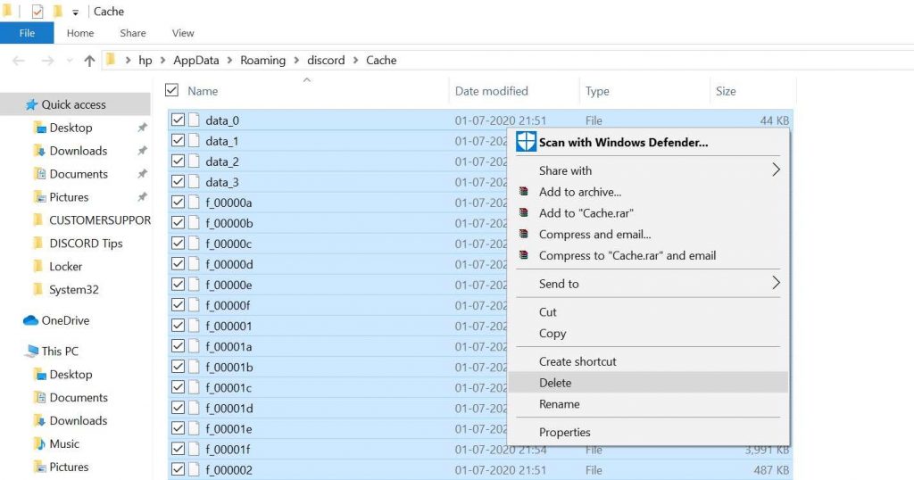Expand breadcrumb chevron after hp

tap(162, 61)
